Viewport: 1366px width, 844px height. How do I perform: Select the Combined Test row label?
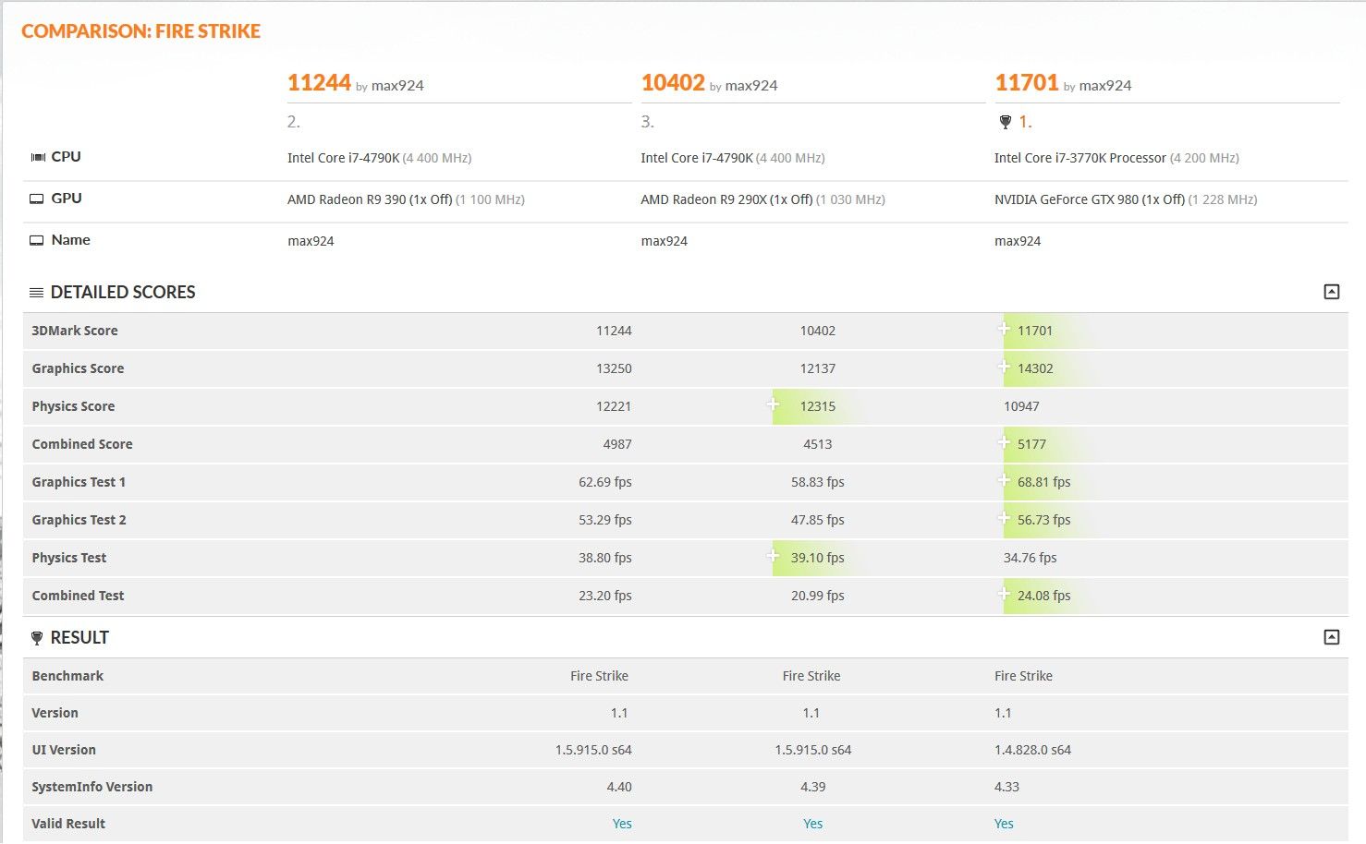(78, 596)
